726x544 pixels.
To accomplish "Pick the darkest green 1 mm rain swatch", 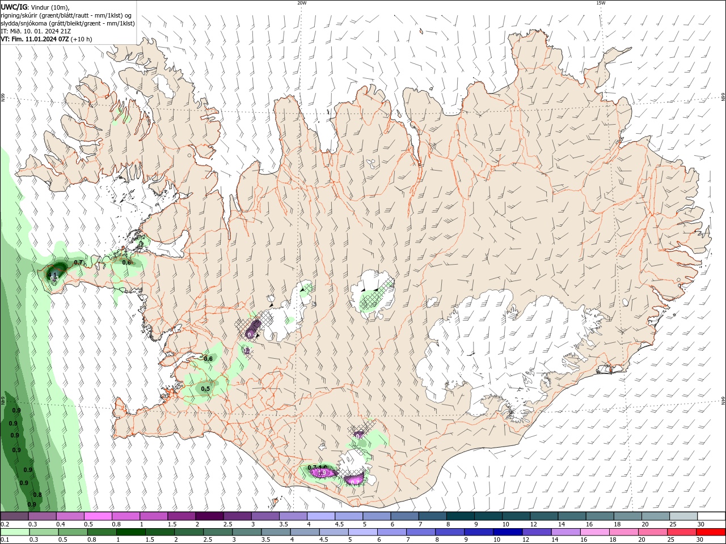I will [131, 532].
